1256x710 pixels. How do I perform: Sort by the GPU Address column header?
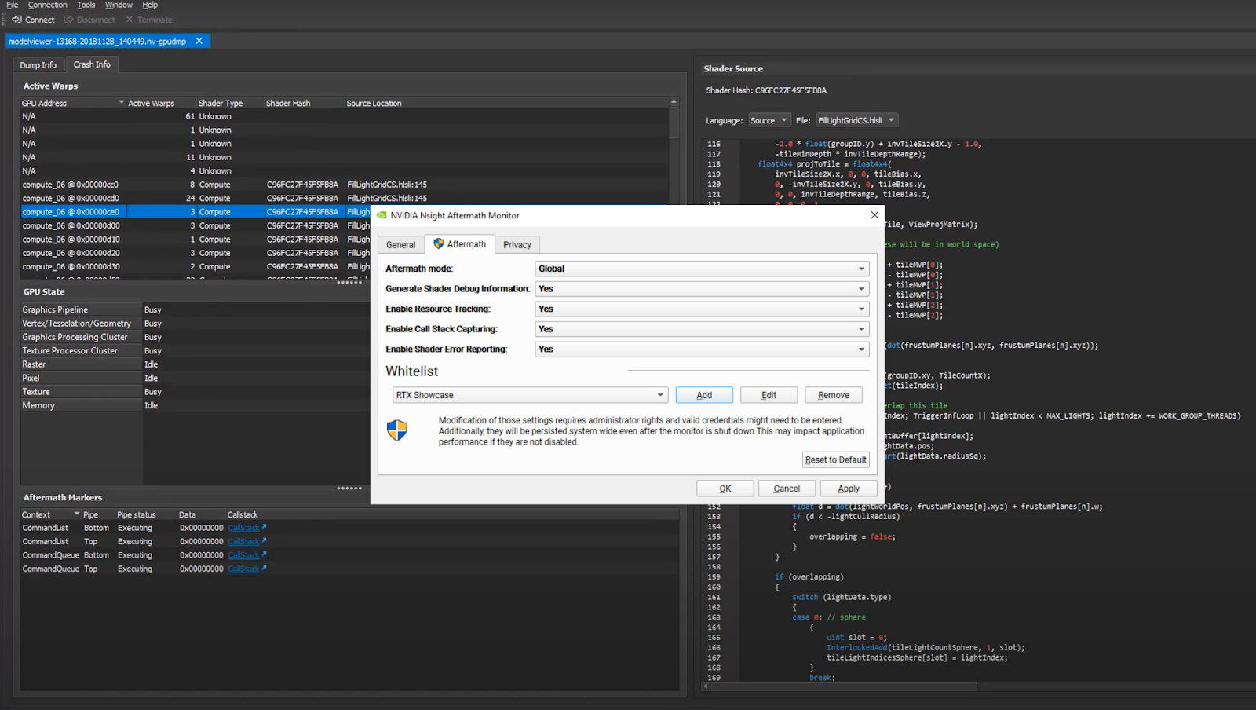[x=73, y=103]
